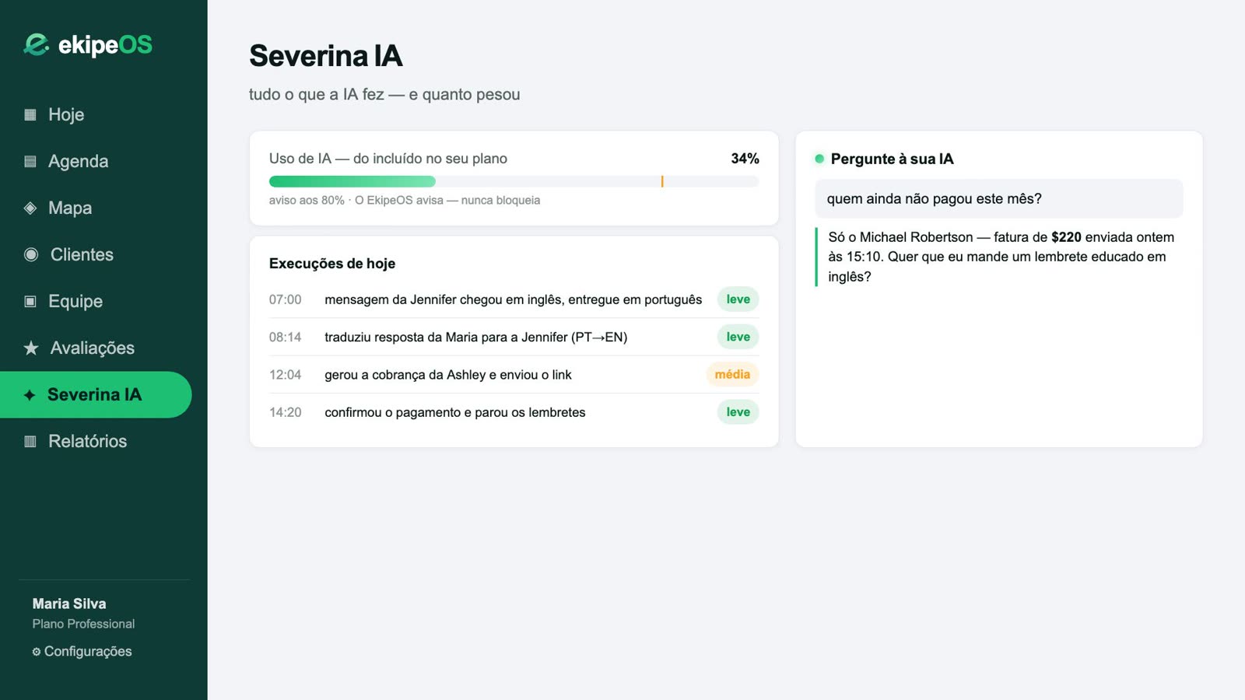The height and width of the screenshot is (700, 1245).
Task: View the Avaliações page
Action: pos(96,348)
